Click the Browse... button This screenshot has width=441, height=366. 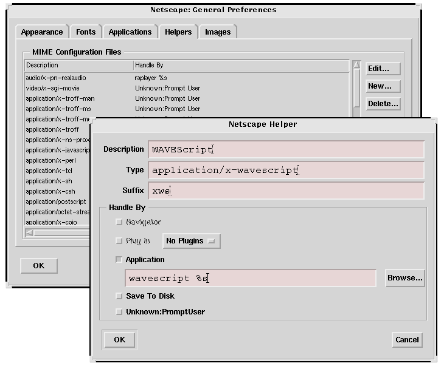pyautogui.click(x=405, y=278)
